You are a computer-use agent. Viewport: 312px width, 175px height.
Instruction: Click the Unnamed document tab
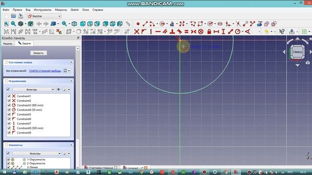point(135,168)
